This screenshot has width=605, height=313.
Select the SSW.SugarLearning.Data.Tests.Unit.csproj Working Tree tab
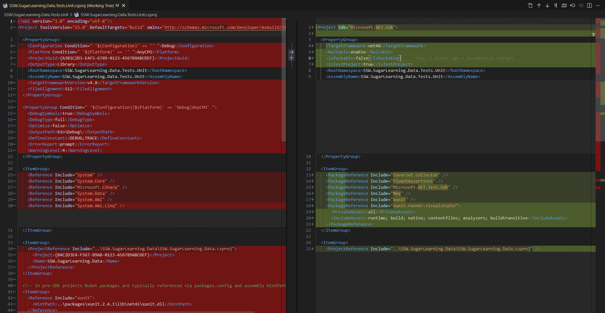(x=62, y=6)
